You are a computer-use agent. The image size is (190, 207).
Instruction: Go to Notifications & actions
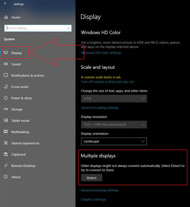click(x=28, y=76)
